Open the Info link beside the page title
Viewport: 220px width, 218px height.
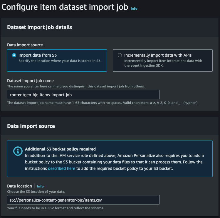(x=134, y=9)
